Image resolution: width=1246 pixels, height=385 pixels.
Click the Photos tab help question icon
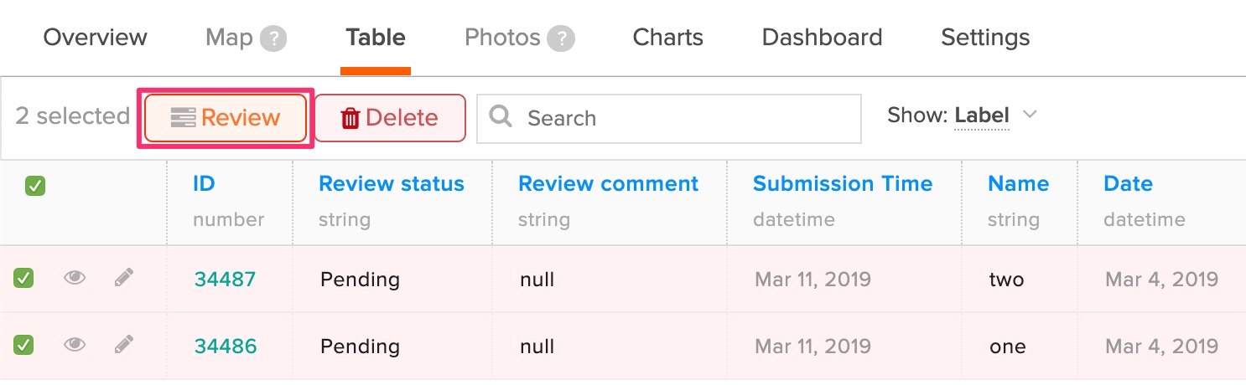(x=561, y=39)
